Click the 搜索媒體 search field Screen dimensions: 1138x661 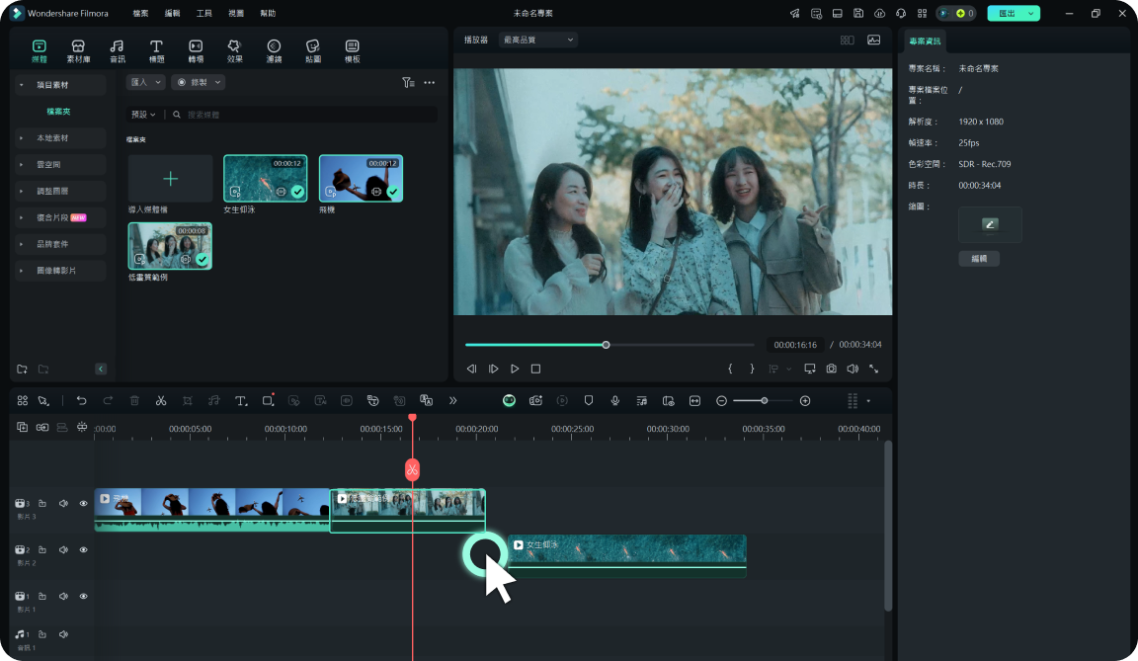pyautogui.click(x=304, y=115)
